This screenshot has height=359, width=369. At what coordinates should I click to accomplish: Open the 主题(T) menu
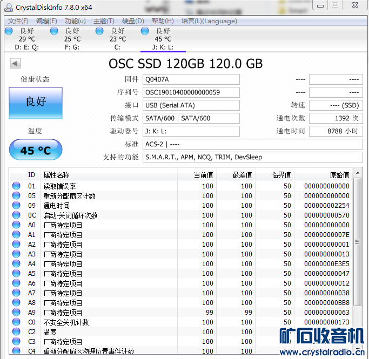[104, 21]
